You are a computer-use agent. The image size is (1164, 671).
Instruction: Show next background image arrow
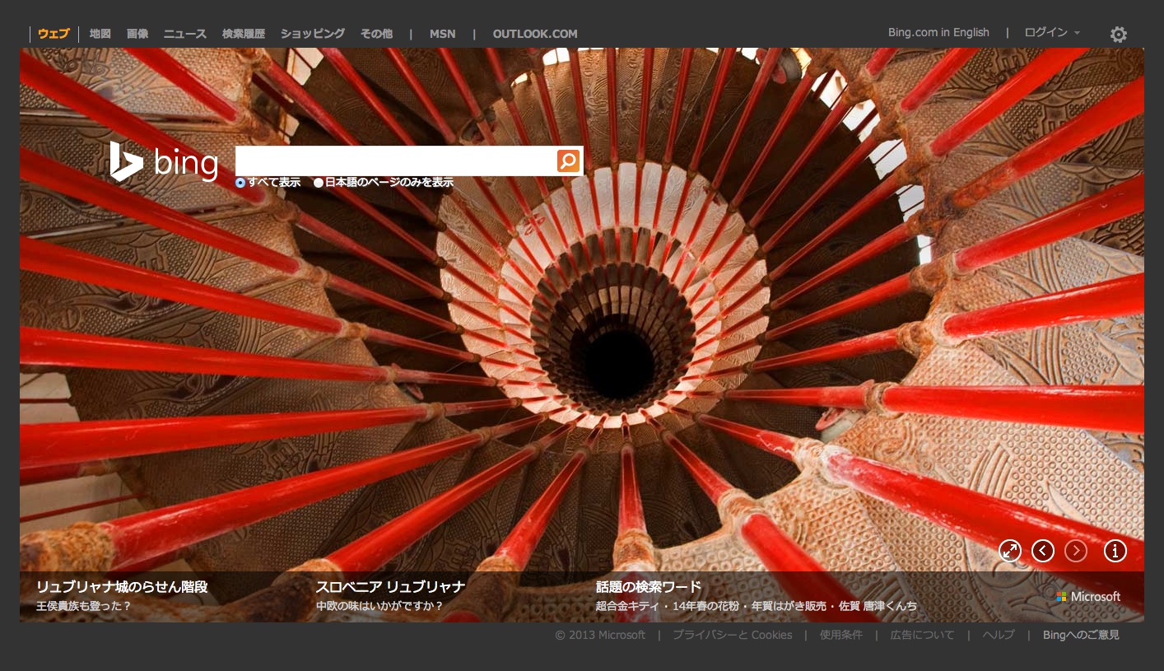(x=1076, y=551)
